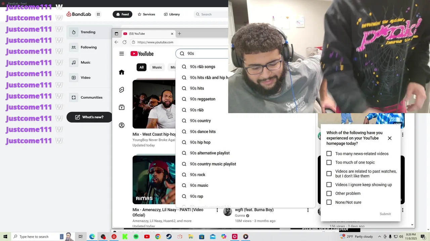
Task: Click the browser tab actions icon
Action: (x=117, y=34)
